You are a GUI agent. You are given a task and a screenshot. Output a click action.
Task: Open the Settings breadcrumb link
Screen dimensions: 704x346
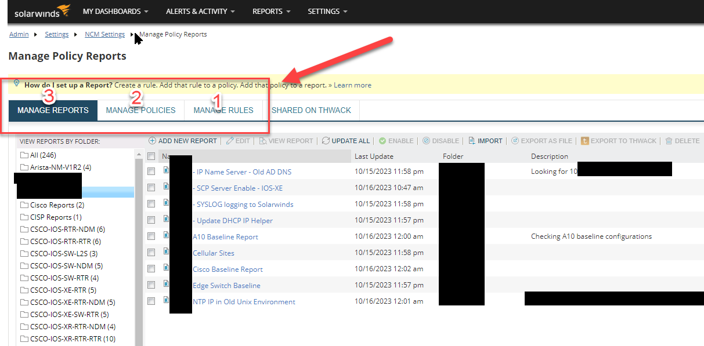57,34
